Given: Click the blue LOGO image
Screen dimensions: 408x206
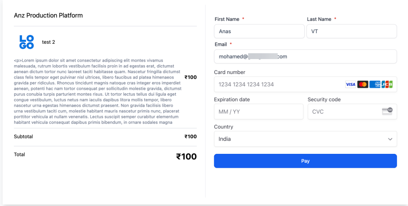Looking at the screenshot, I should [26, 42].
